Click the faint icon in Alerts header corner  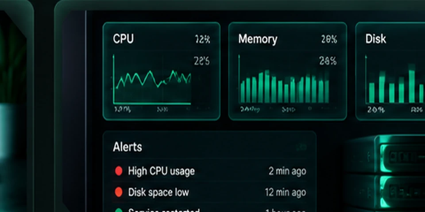point(301,147)
